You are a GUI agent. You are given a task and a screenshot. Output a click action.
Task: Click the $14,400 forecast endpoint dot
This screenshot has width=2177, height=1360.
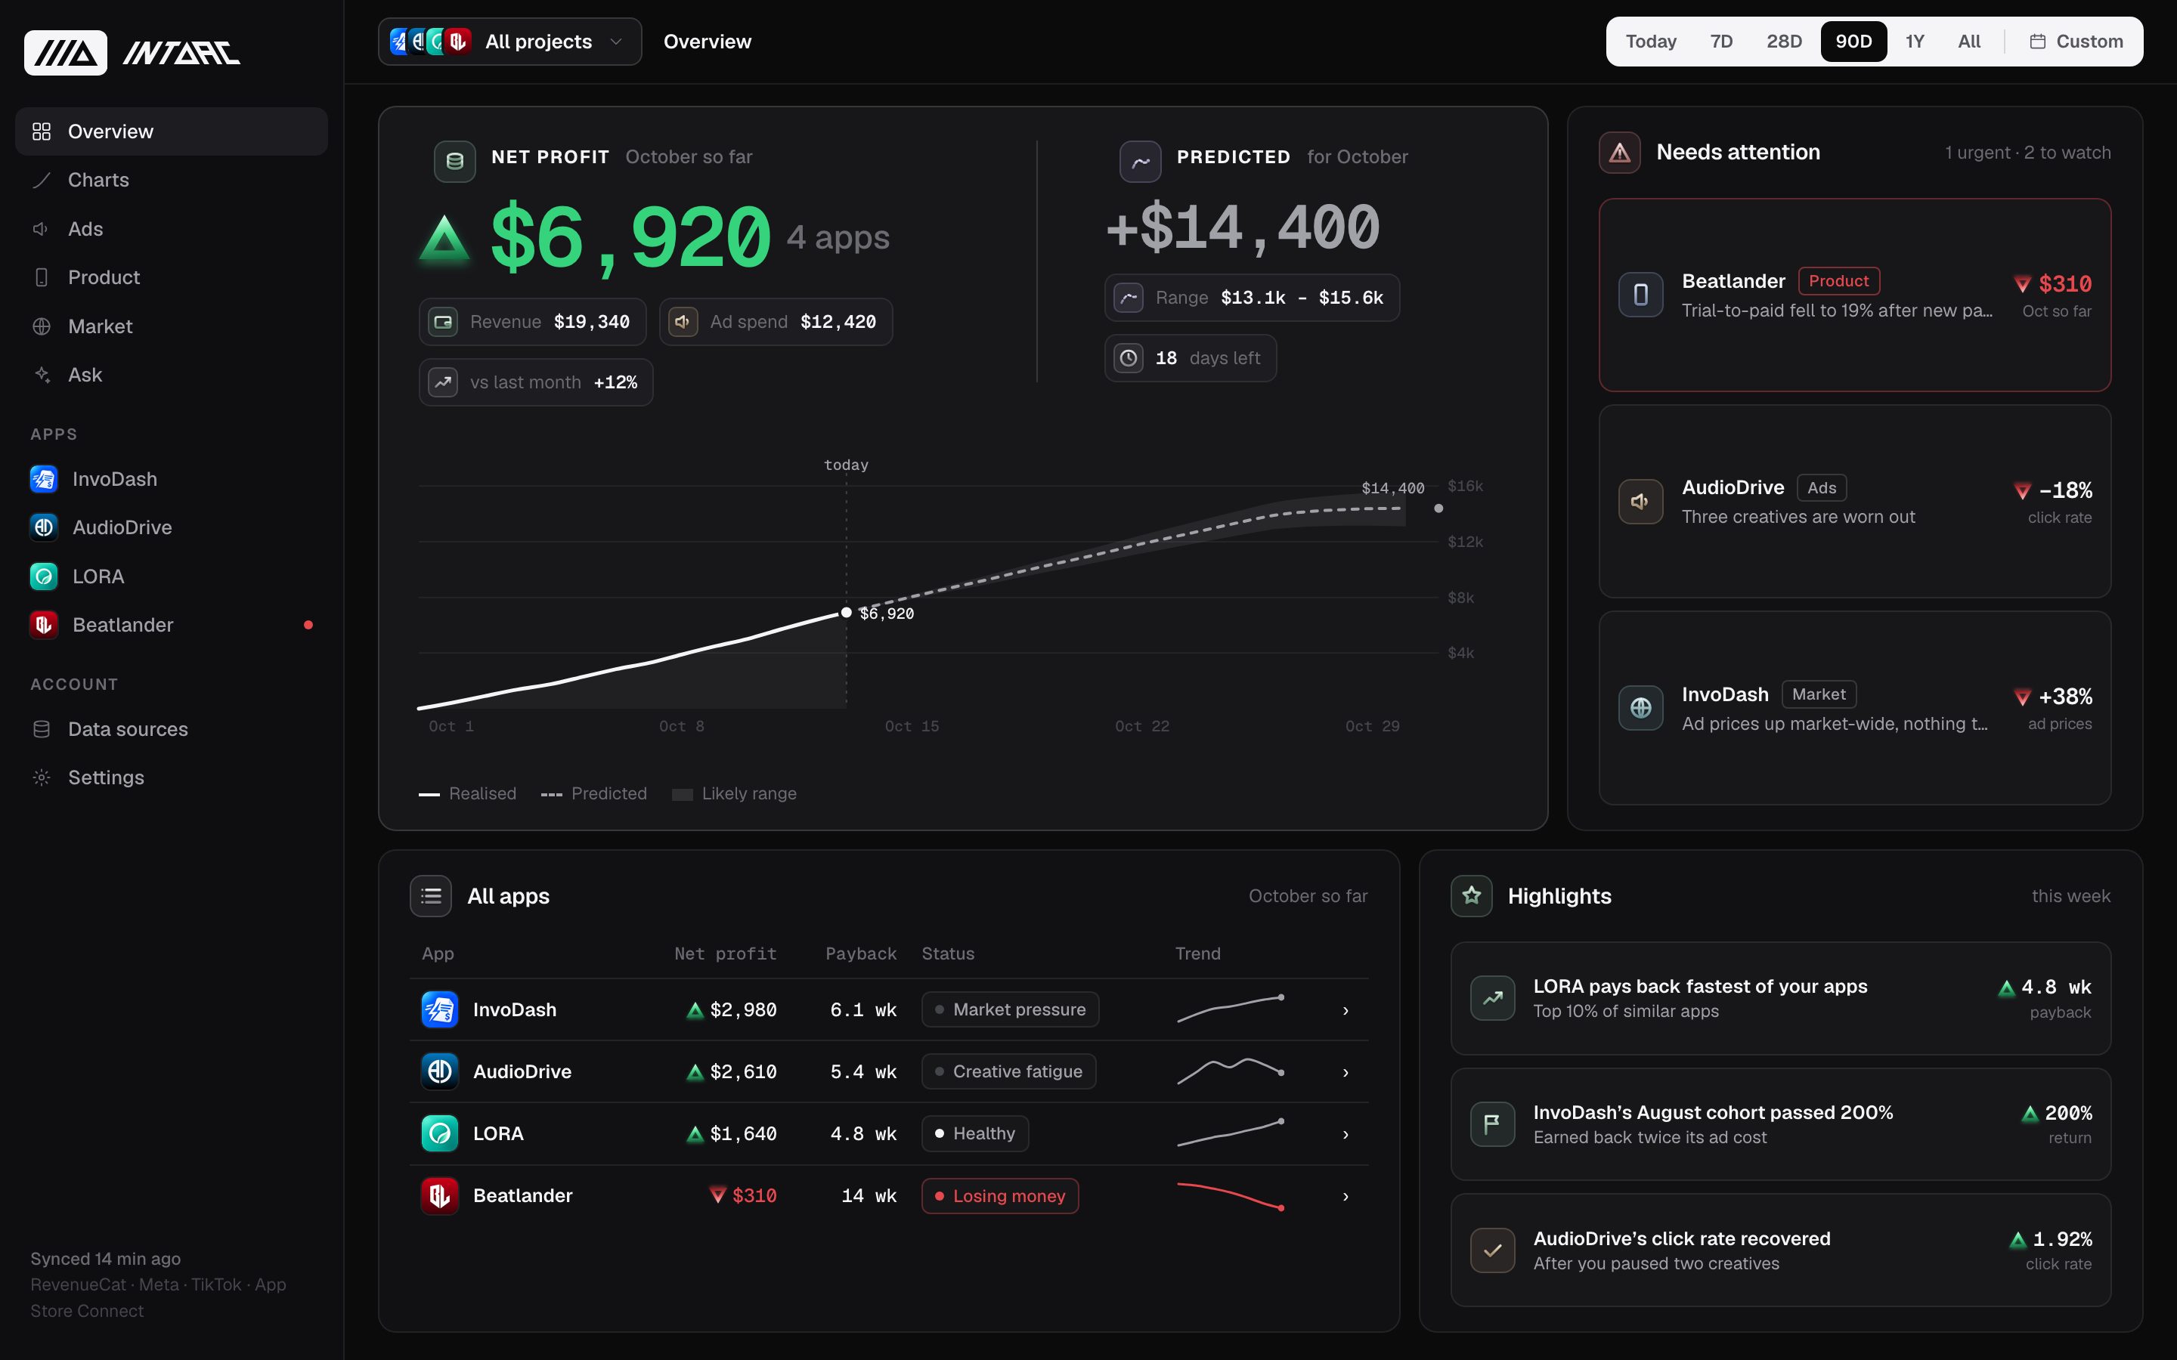(1438, 508)
